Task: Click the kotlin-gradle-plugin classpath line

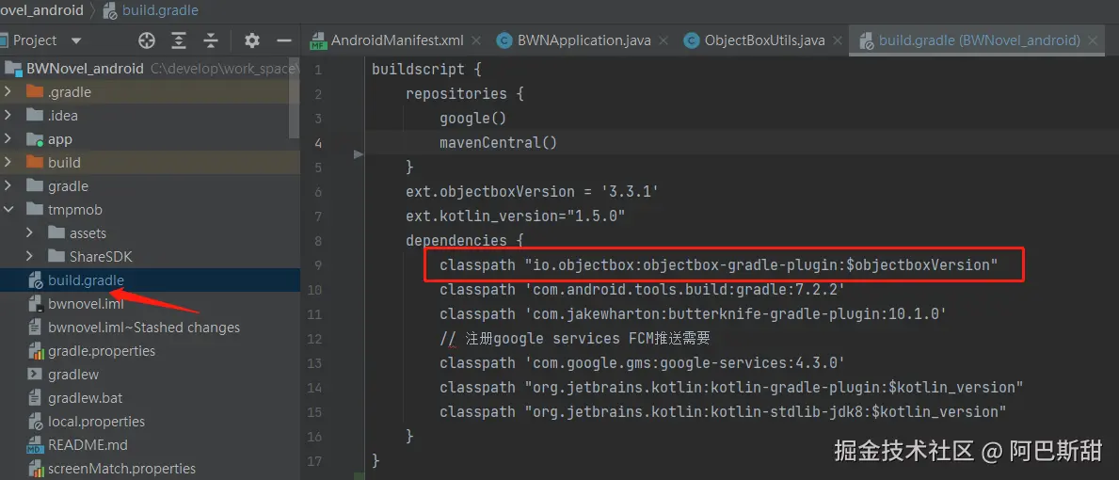Action: [731, 387]
